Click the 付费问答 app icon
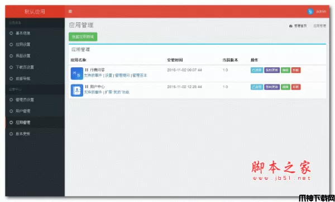 click(x=77, y=73)
